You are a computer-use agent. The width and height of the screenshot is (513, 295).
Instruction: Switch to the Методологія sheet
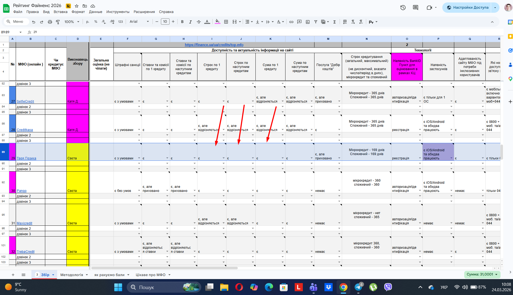(72, 275)
